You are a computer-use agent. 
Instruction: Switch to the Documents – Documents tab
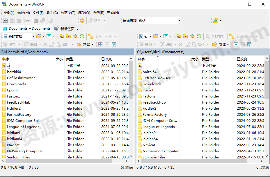[x=26, y=28]
